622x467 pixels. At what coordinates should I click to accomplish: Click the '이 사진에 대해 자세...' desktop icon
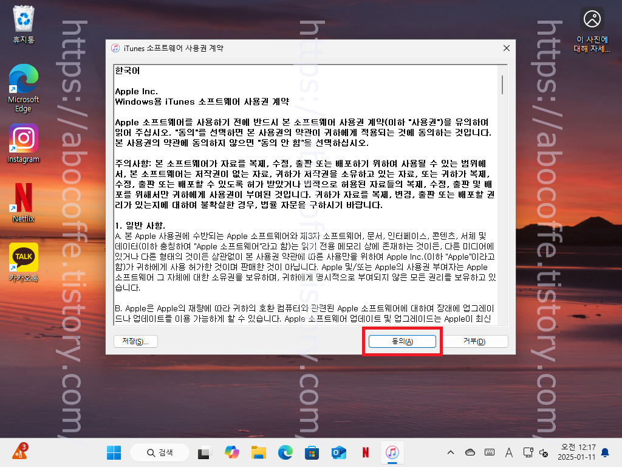[592, 30]
